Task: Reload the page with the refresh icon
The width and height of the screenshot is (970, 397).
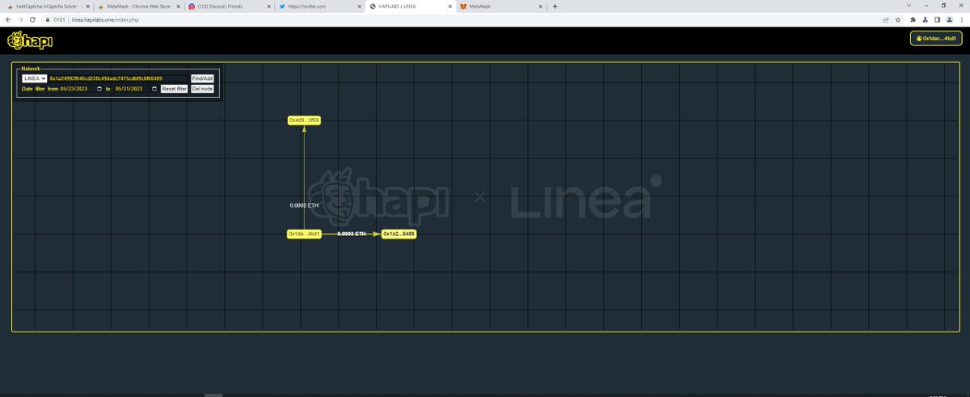Action: click(32, 19)
